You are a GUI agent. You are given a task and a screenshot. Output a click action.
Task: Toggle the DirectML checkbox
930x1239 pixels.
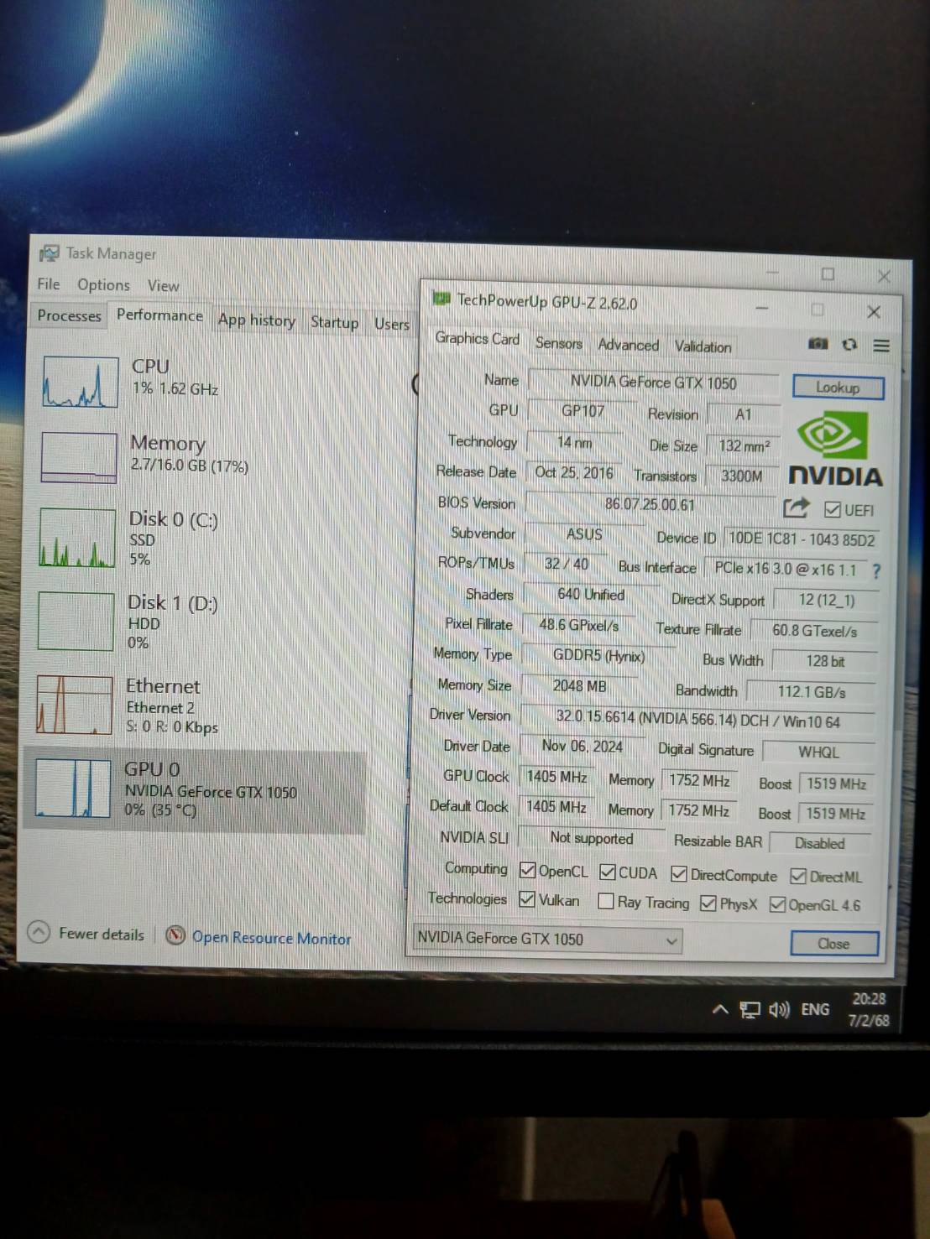[x=798, y=877]
